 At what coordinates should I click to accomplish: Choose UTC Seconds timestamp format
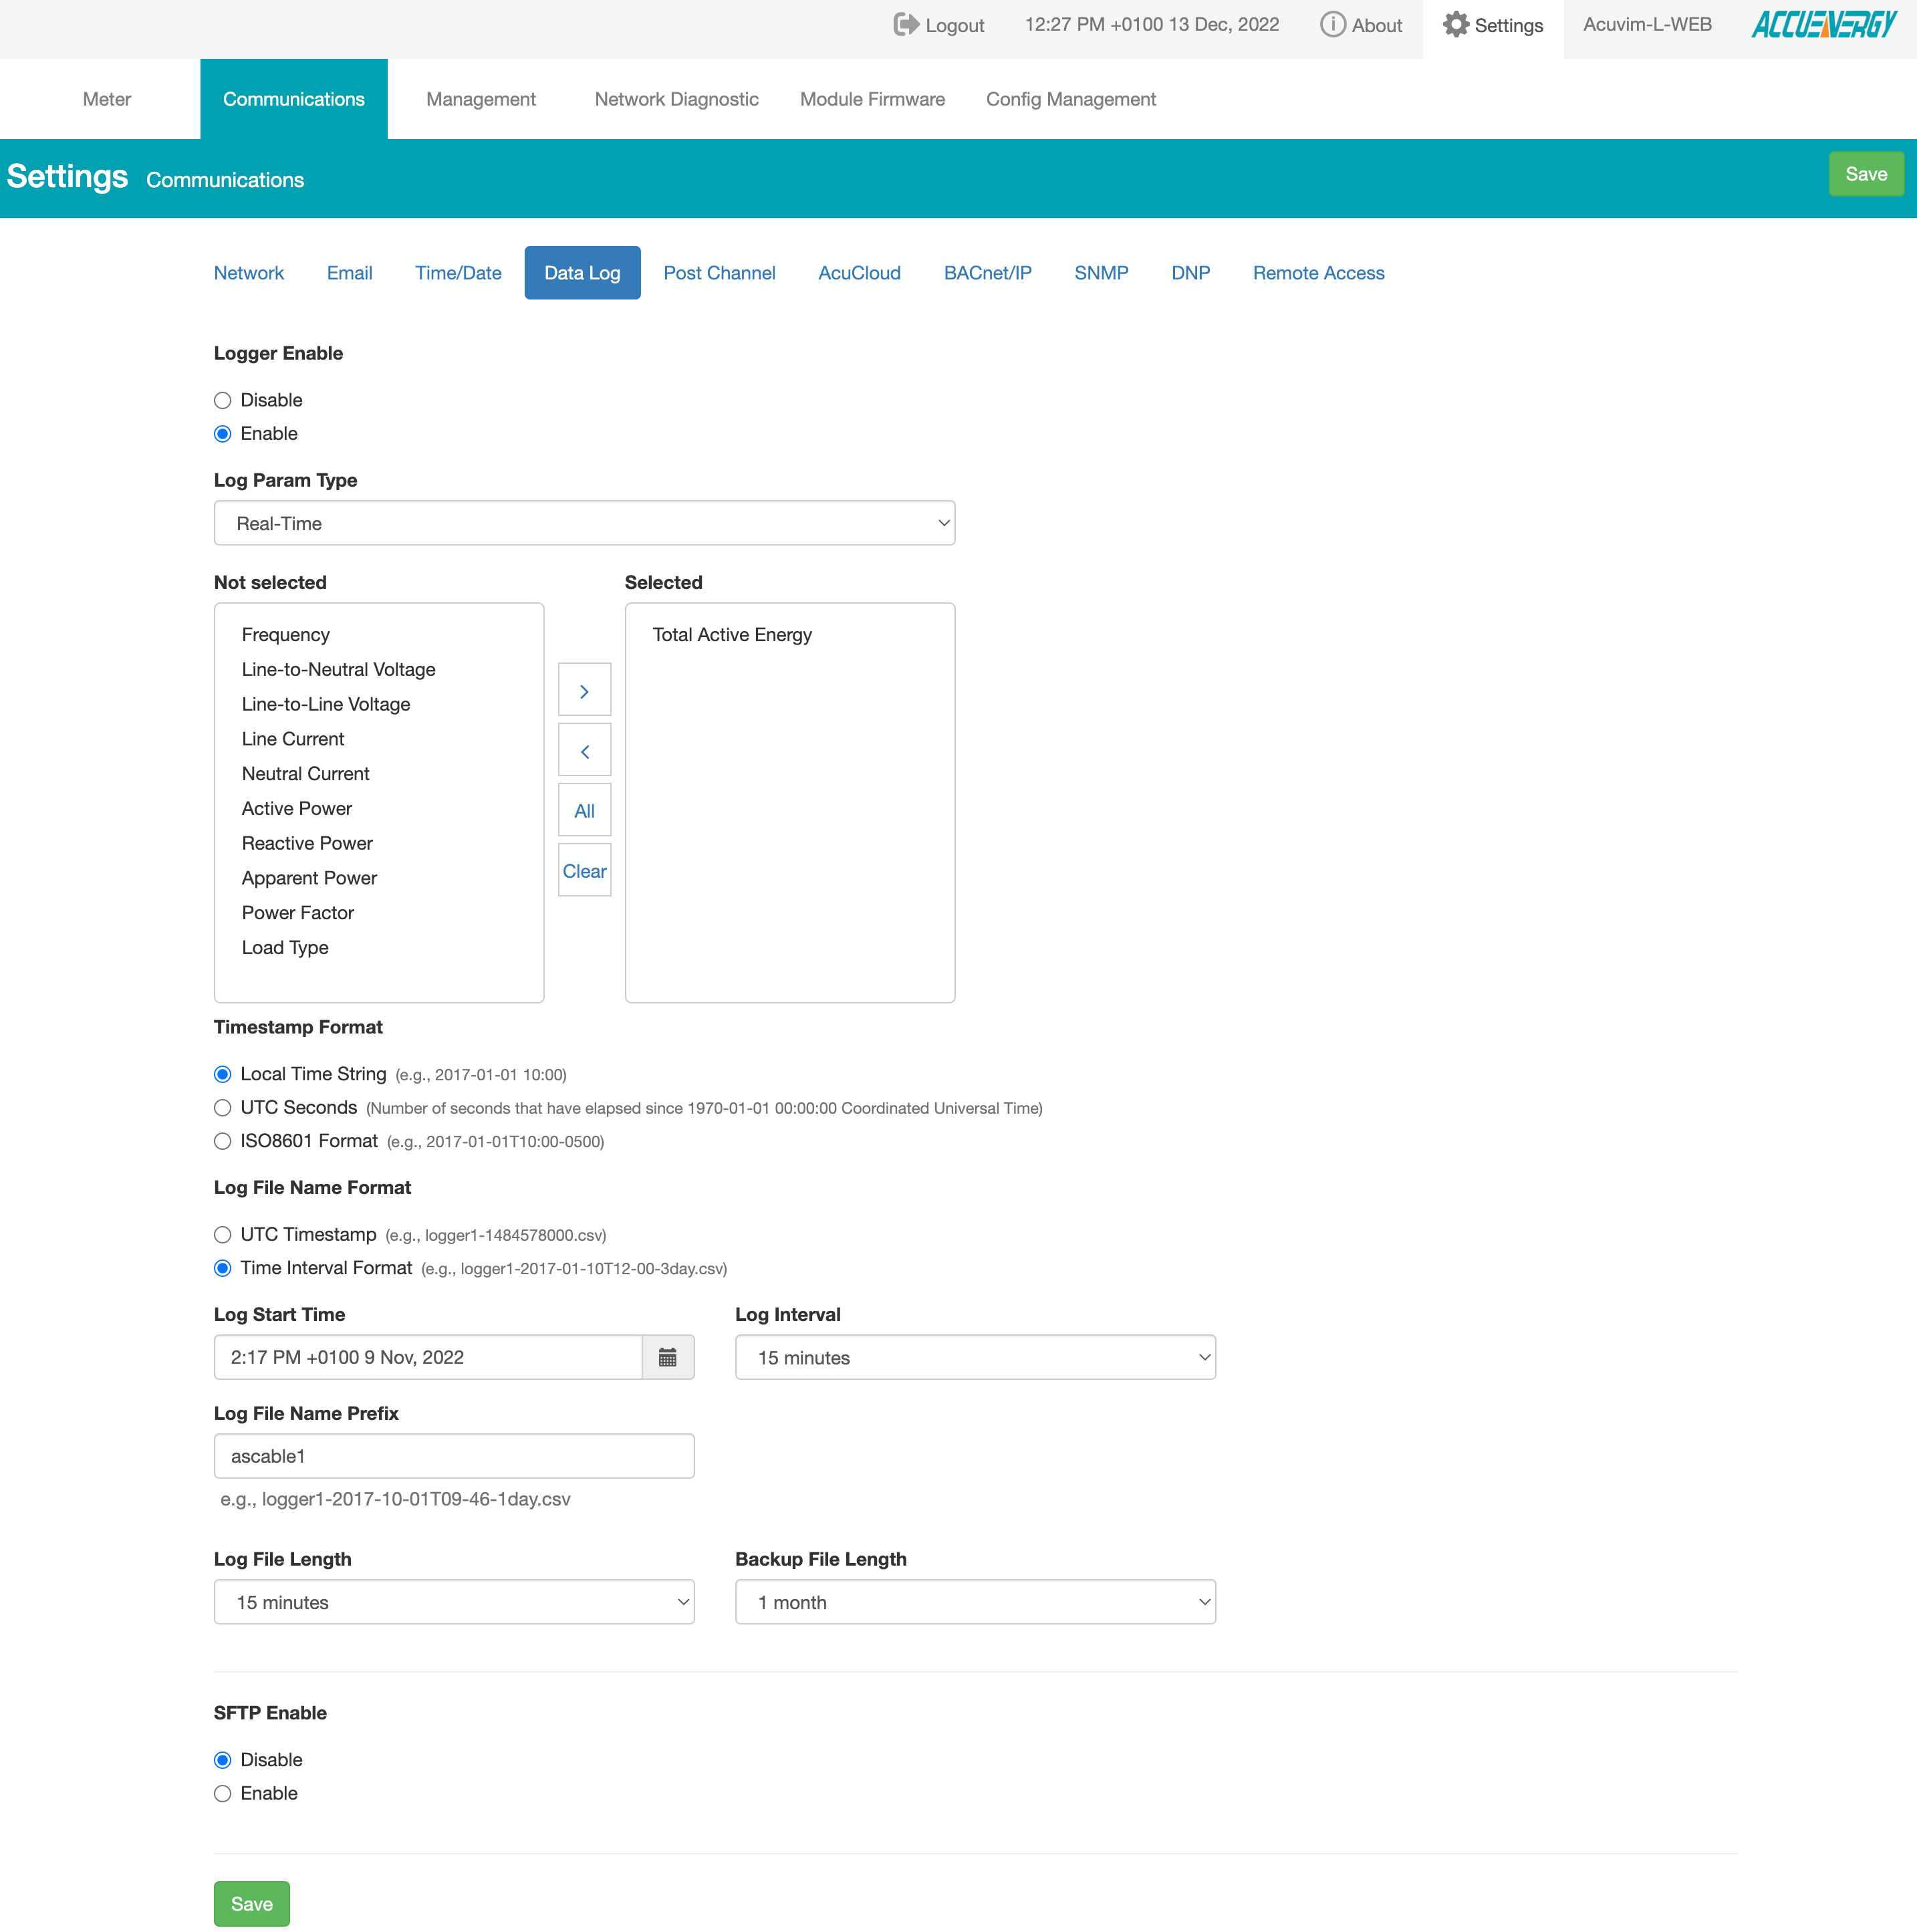[x=223, y=1108]
